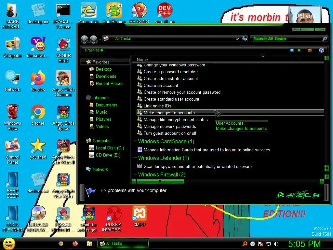
Task: Open CD Drive (E:) in the sidebar
Action: point(108,155)
